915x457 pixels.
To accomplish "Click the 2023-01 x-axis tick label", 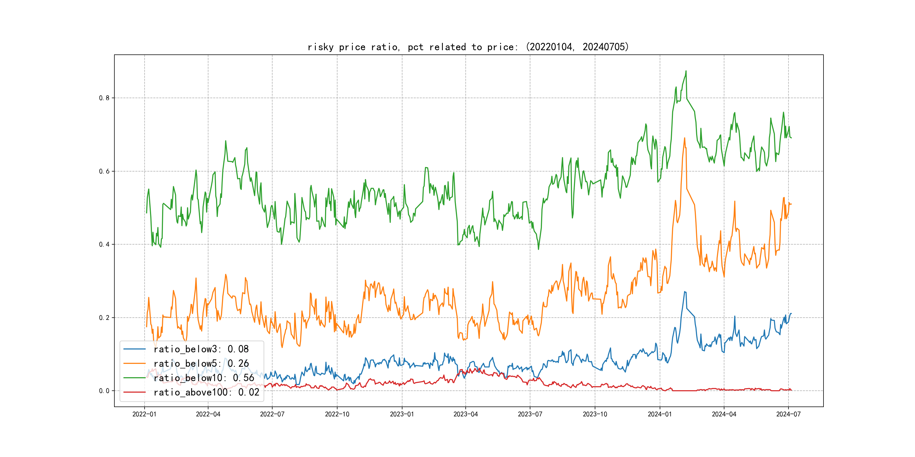I will tap(402, 414).
